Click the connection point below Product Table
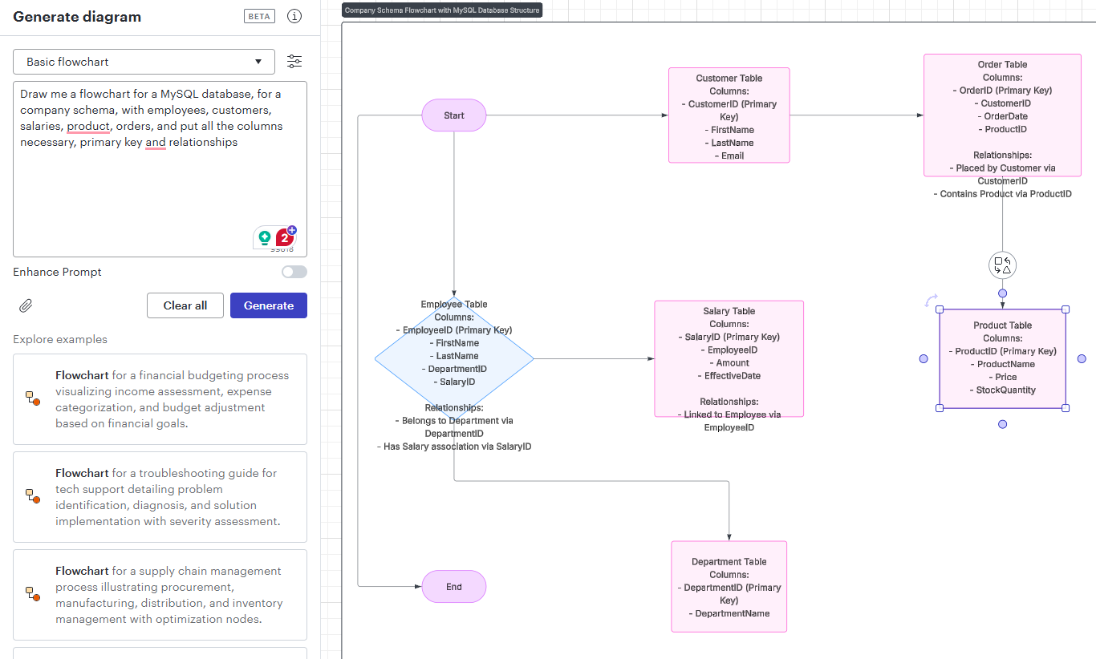 click(x=1002, y=424)
